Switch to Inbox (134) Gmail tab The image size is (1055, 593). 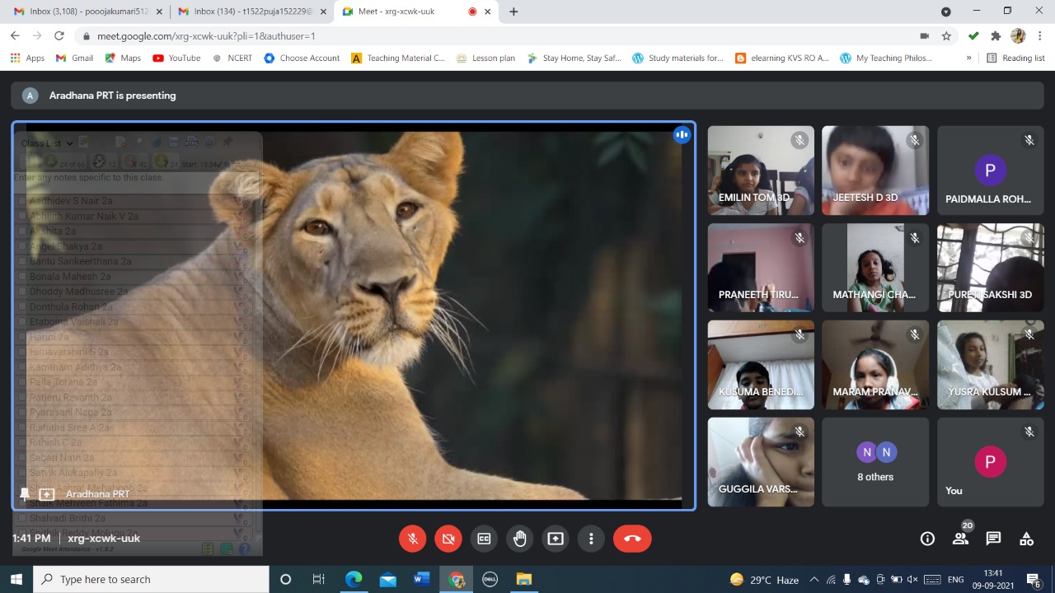click(x=253, y=12)
